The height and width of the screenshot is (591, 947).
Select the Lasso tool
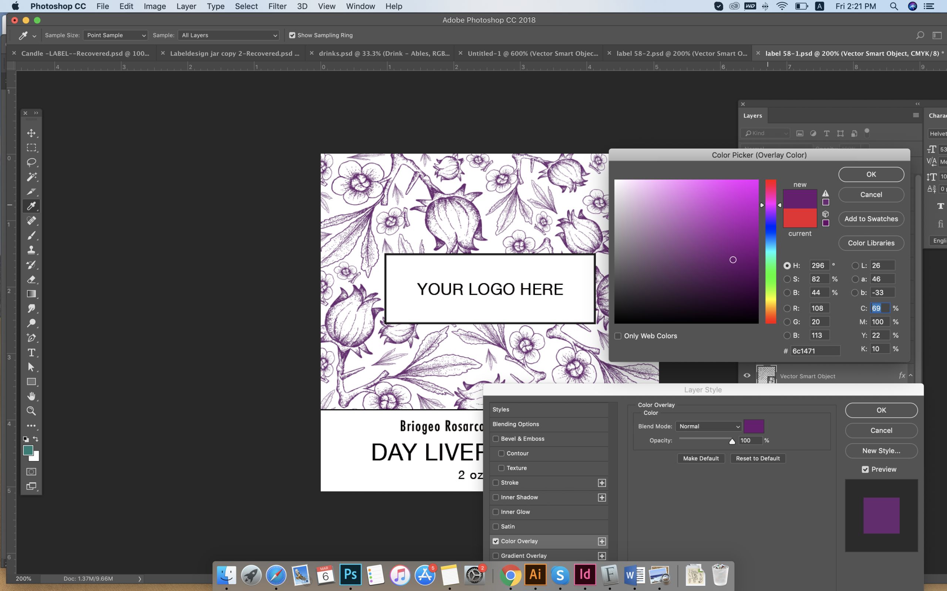pyautogui.click(x=31, y=162)
